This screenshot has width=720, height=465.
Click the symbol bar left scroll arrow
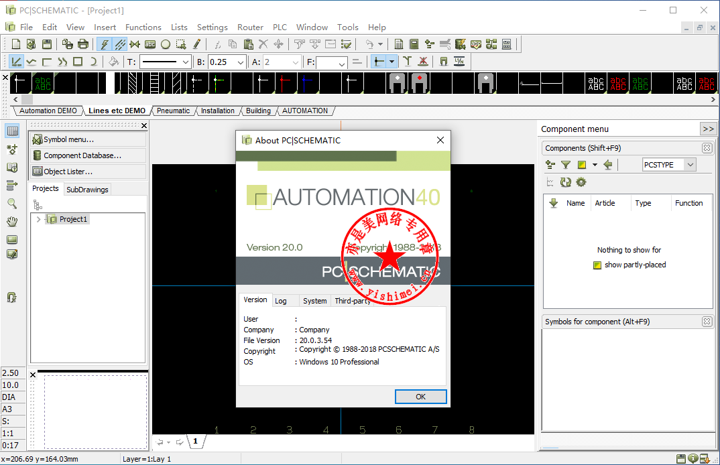(x=15, y=99)
